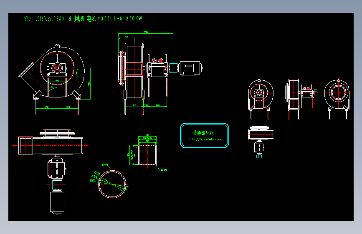Click the rectangular outlet flange detail drawing
The height and width of the screenshot is (234, 362).
[x=147, y=152]
